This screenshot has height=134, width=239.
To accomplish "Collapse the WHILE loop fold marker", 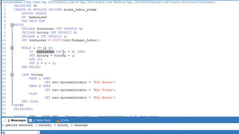I will [12, 48].
